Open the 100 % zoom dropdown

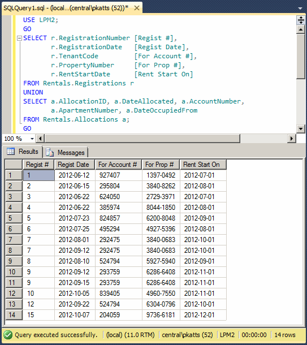32,139
